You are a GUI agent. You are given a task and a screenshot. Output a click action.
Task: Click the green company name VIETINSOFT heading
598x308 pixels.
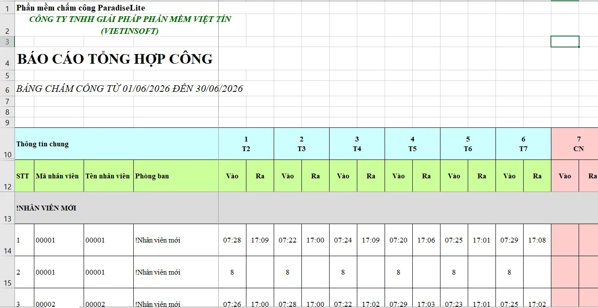point(130,25)
